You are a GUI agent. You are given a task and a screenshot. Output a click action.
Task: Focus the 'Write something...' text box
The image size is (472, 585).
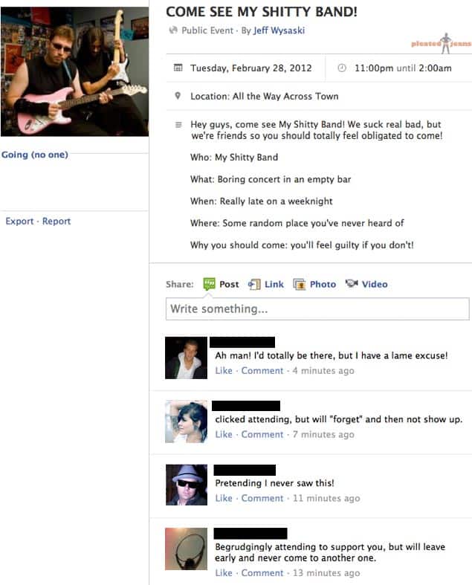click(x=317, y=308)
